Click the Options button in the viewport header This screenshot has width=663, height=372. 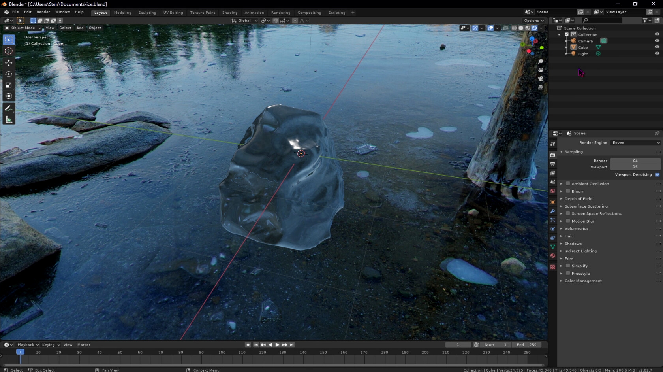pyautogui.click(x=533, y=20)
